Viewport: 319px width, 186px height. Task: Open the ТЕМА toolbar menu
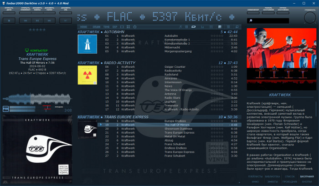[106, 27]
